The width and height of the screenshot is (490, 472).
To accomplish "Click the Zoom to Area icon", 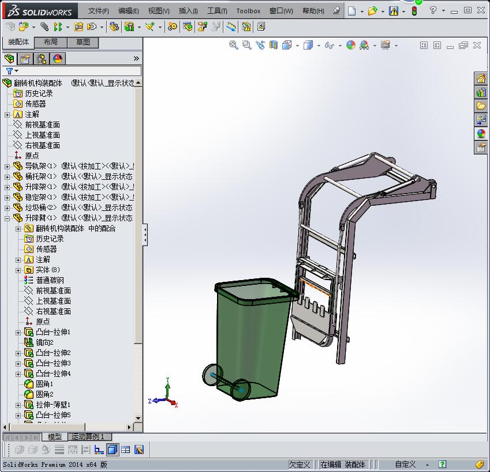I will point(247,45).
